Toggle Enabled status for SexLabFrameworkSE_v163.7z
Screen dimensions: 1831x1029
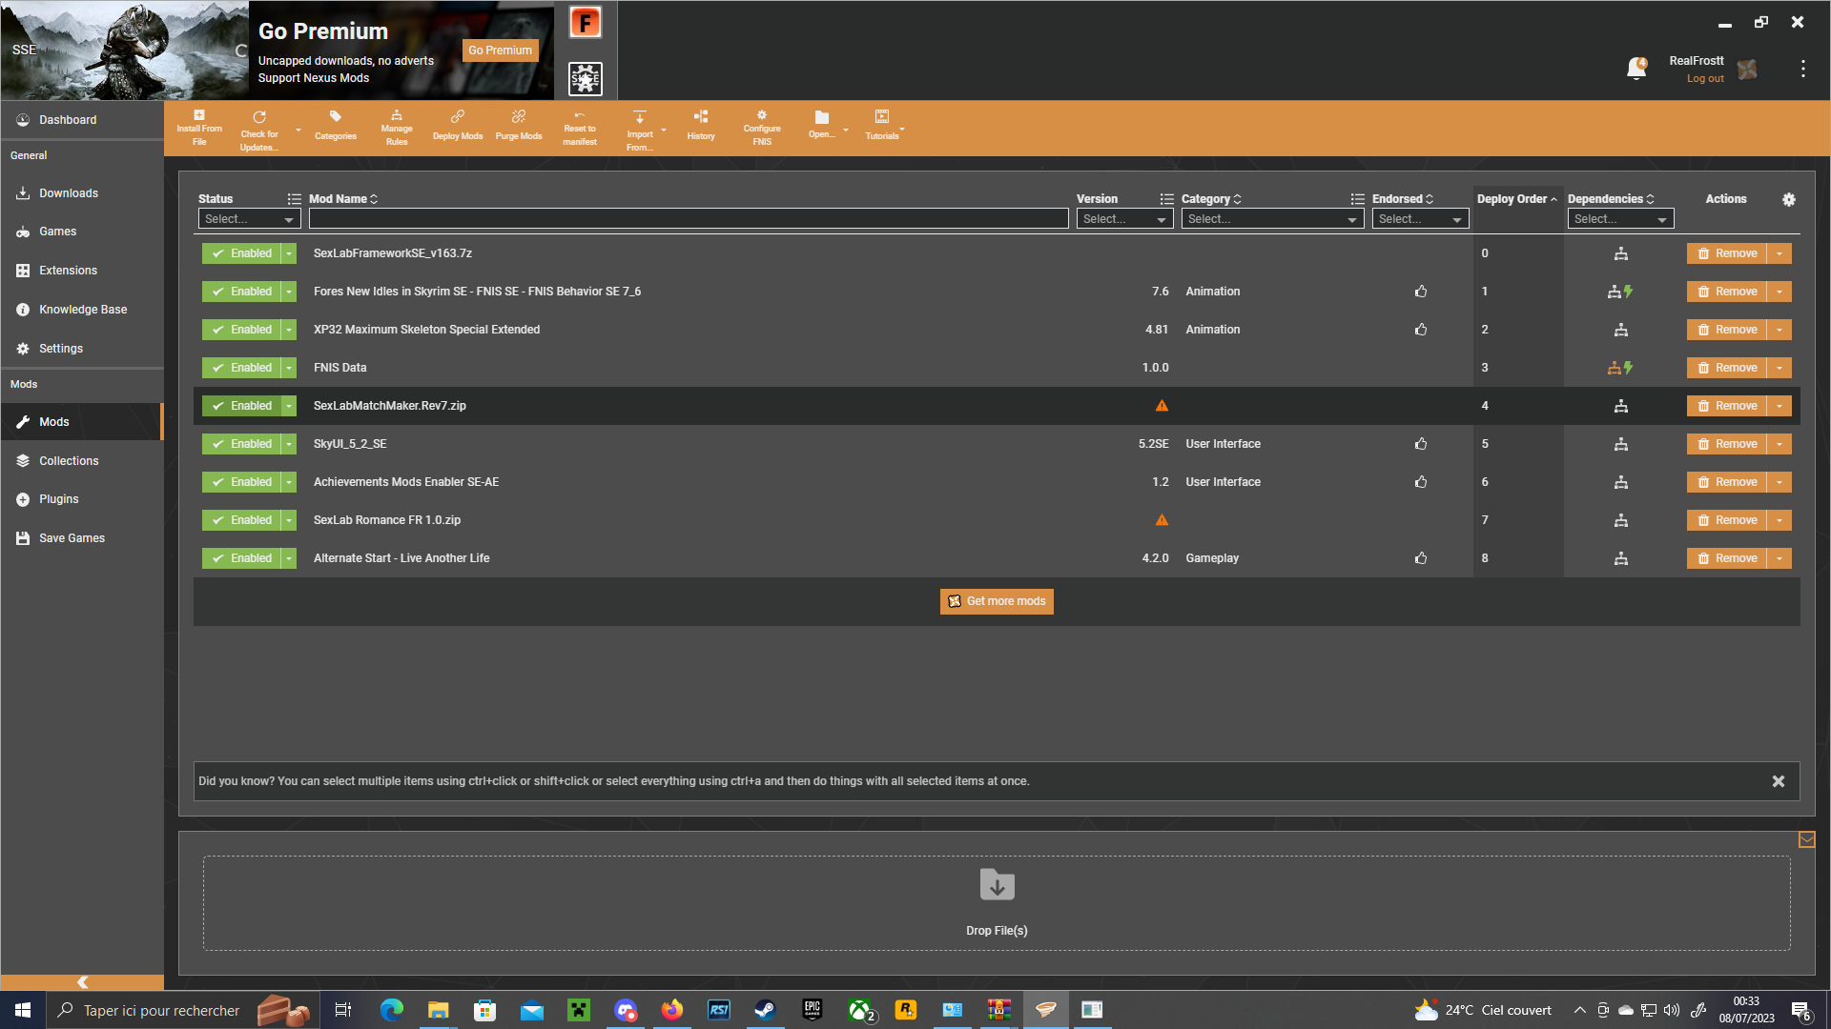tap(241, 253)
